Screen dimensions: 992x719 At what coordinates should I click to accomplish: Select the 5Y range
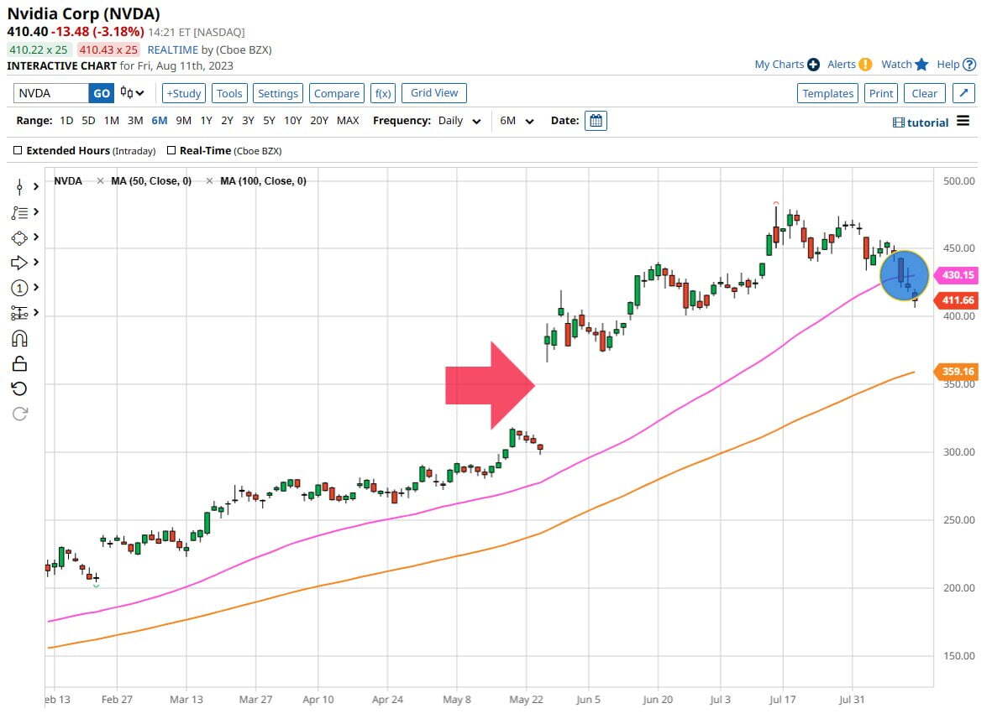tap(269, 121)
